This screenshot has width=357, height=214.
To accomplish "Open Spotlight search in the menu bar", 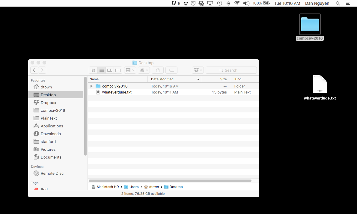I will click(338, 3).
